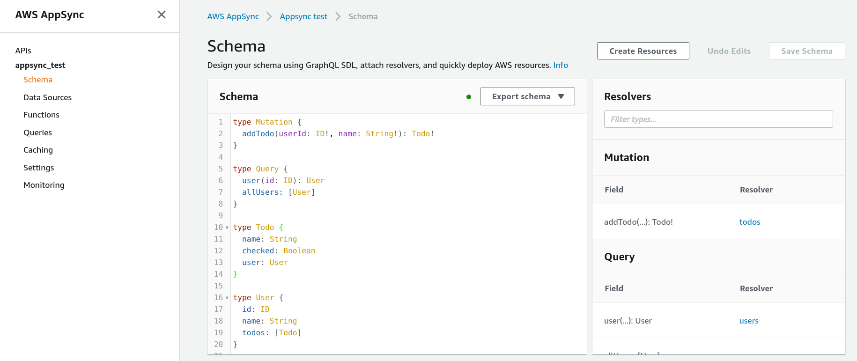857x361 pixels.
Task: Open the todos resolver link
Action: 750,222
